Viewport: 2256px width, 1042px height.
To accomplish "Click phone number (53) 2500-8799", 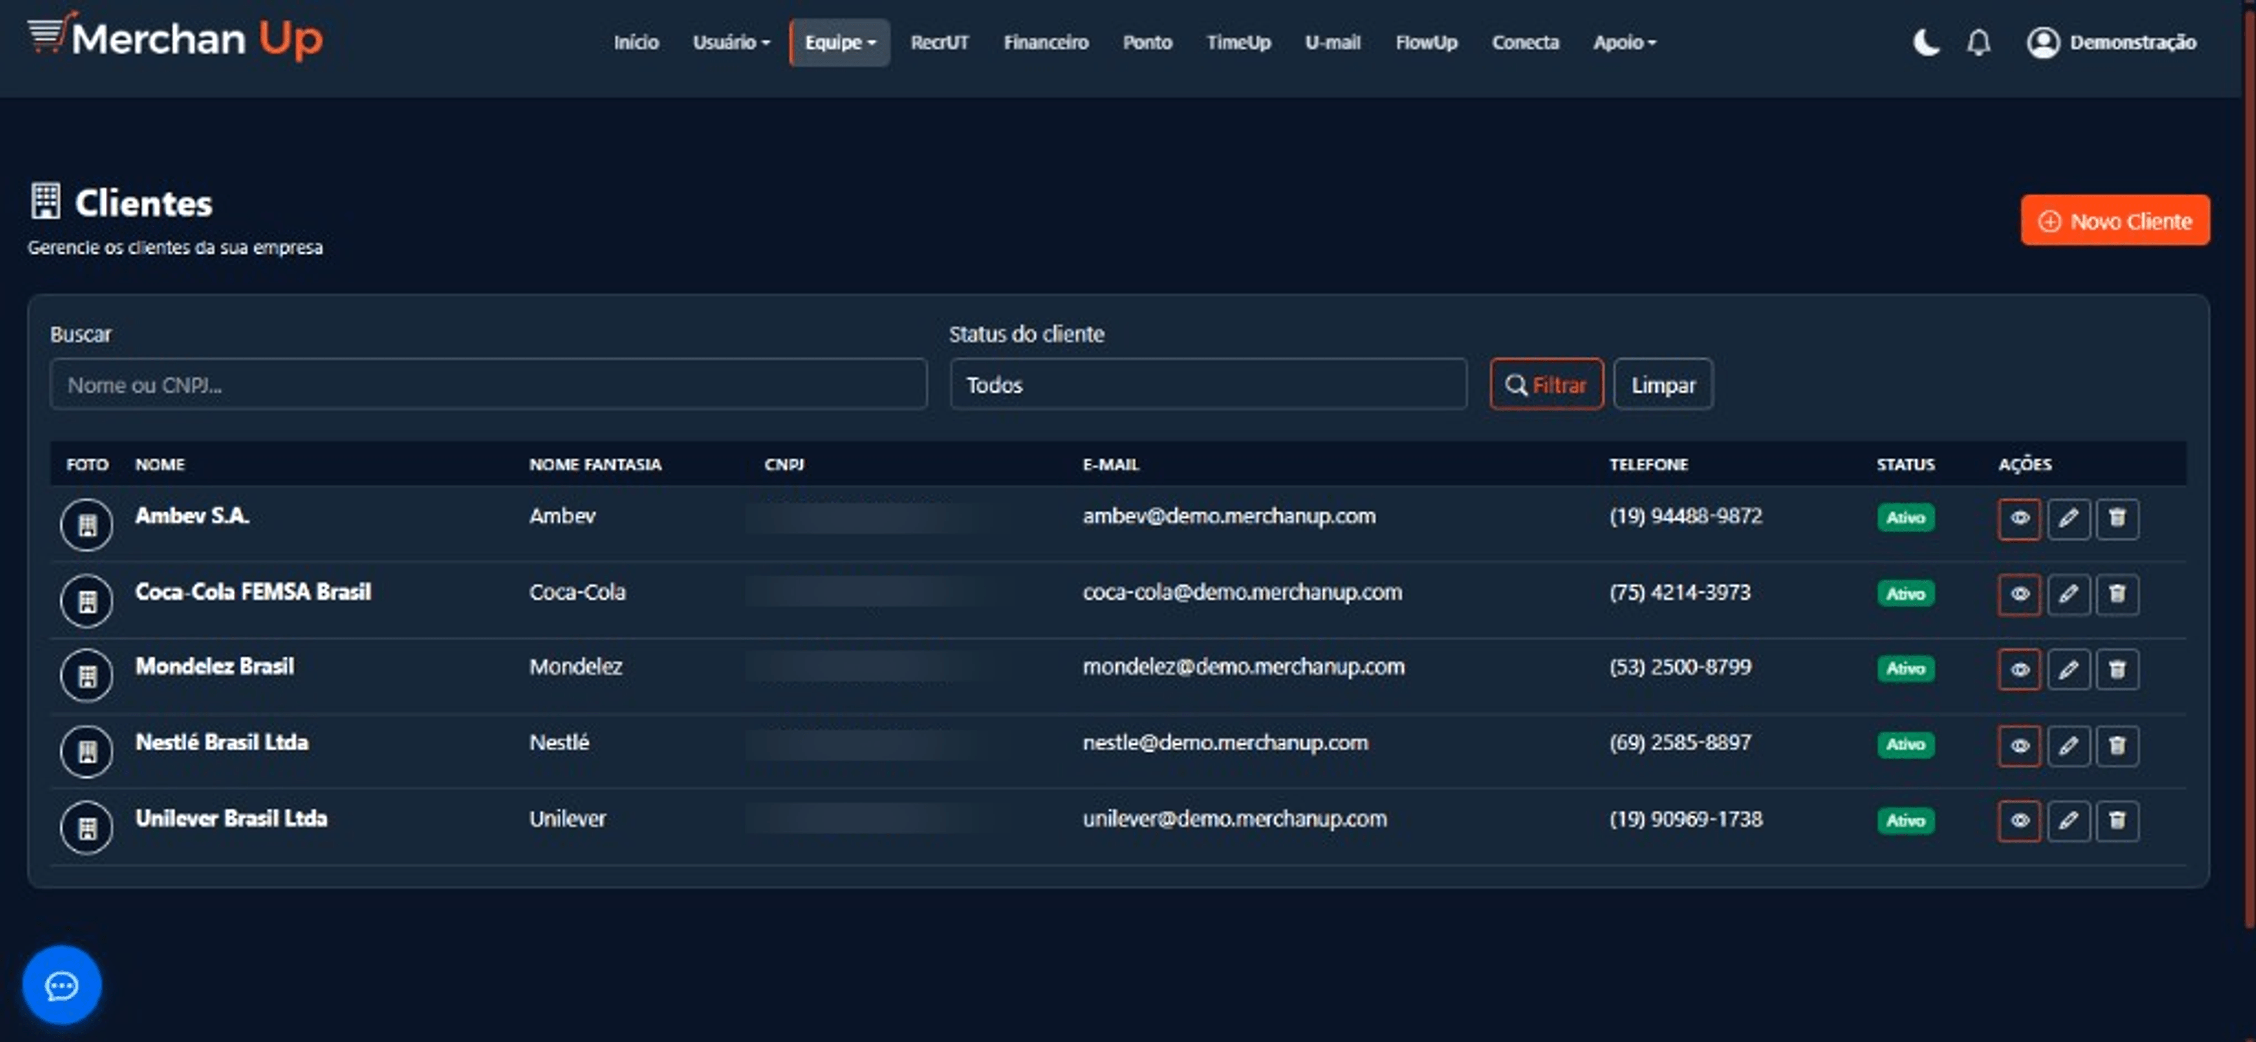I will [1680, 667].
